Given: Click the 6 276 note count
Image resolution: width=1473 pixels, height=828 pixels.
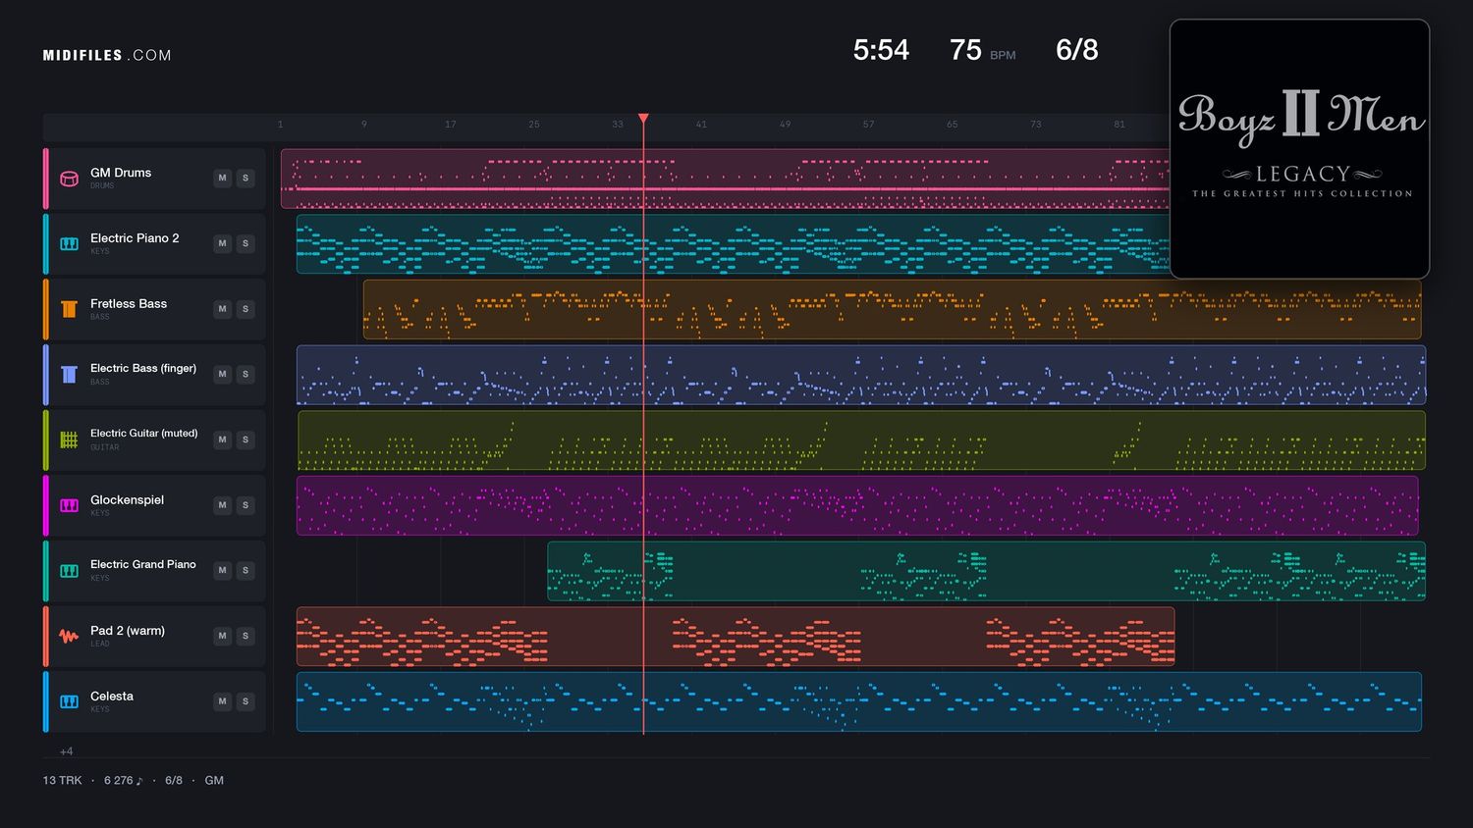Looking at the screenshot, I should (124, 781).
